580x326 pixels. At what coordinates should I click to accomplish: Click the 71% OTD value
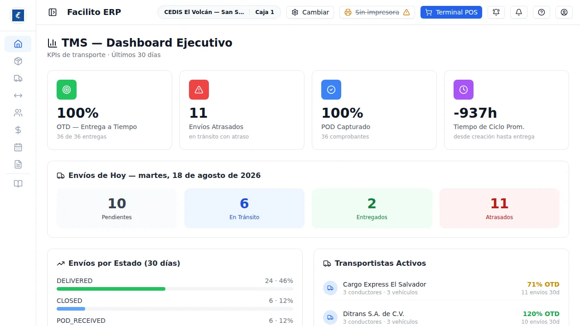[543, 284]
